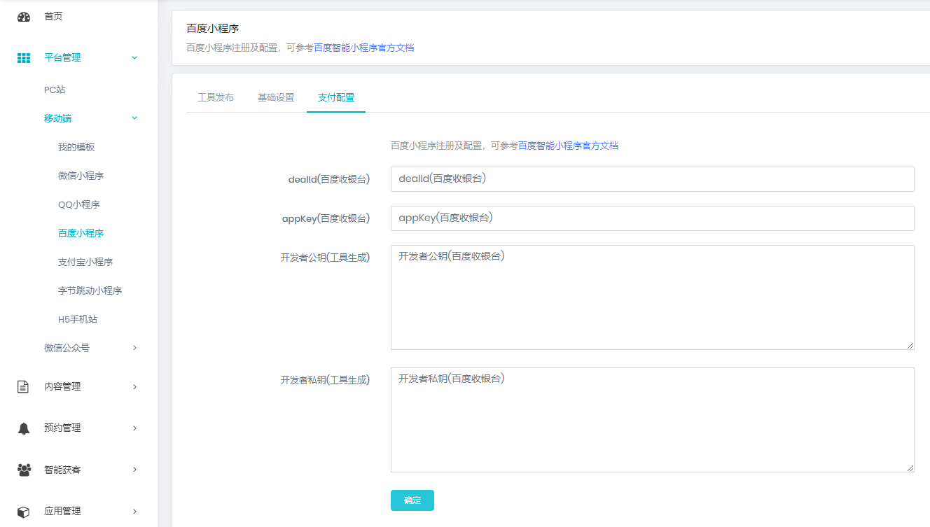Click the dashboard icon beside 首页
930x527 pixels.
24,17
